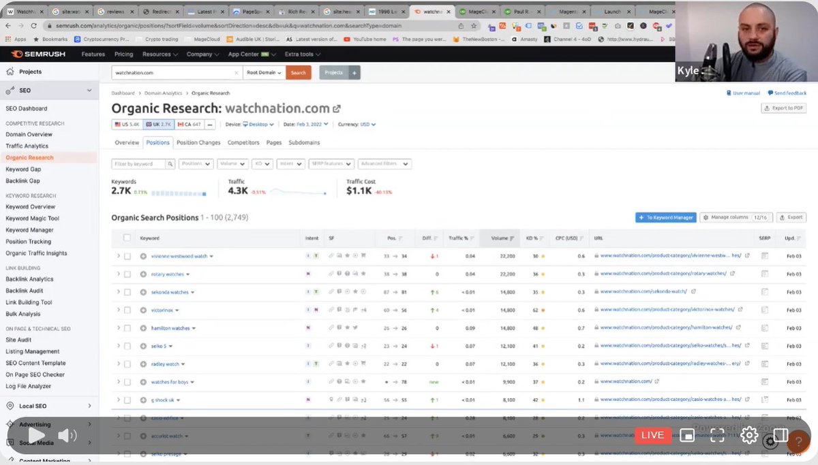Viewport: 818px width, 465px height.
Task: Open the User manual icon link
Action: [728, 93]
